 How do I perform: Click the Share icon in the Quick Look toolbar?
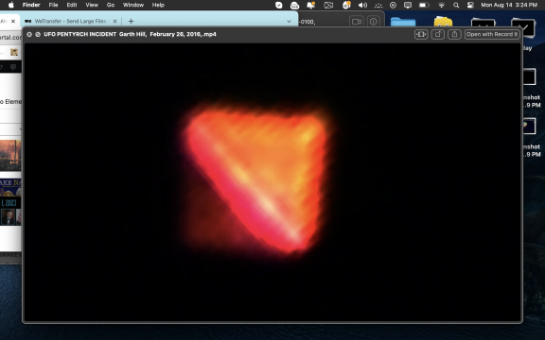[x=454, y=34]
